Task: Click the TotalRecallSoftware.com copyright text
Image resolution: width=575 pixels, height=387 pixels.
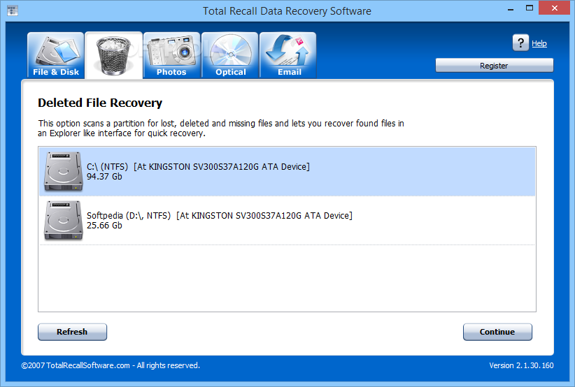Action: (x=111, y=365)
